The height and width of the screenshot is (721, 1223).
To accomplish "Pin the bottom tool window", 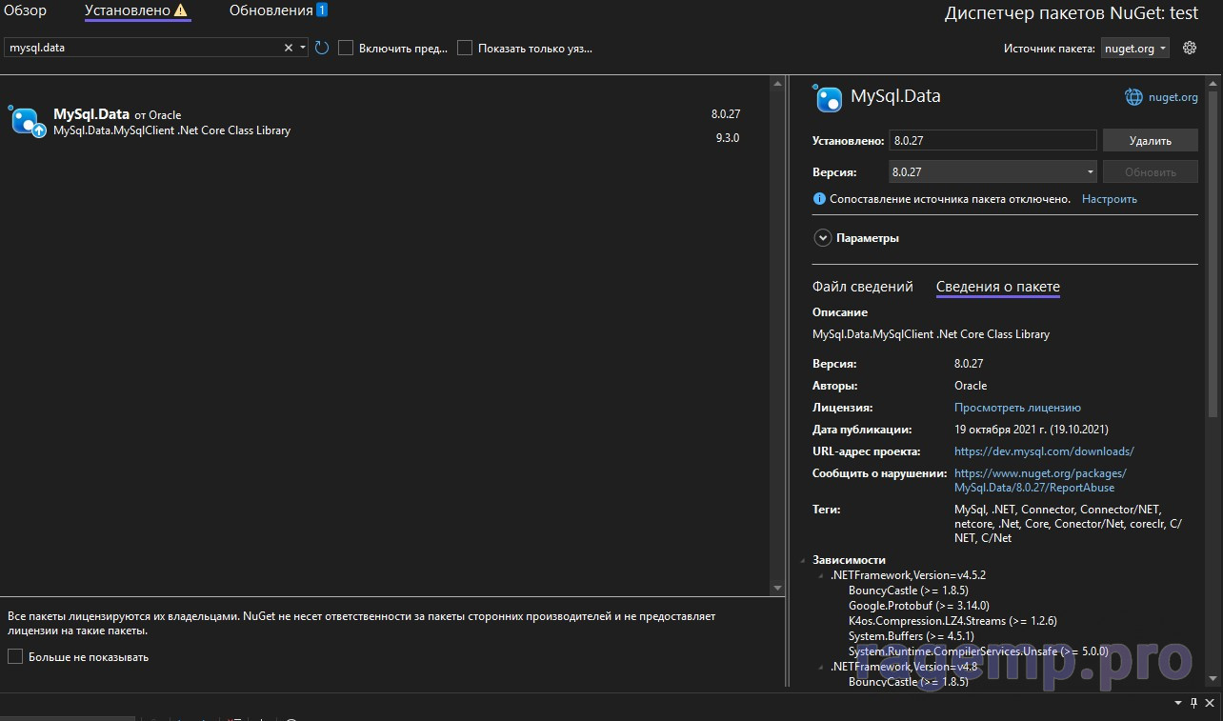I will coord(1194,703).
